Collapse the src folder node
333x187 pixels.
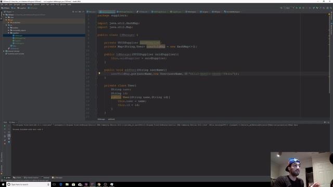point(6,25)
